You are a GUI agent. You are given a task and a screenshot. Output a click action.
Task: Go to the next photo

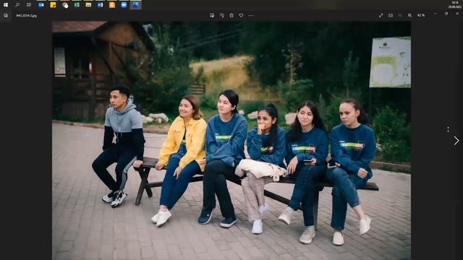coord(456,141)
